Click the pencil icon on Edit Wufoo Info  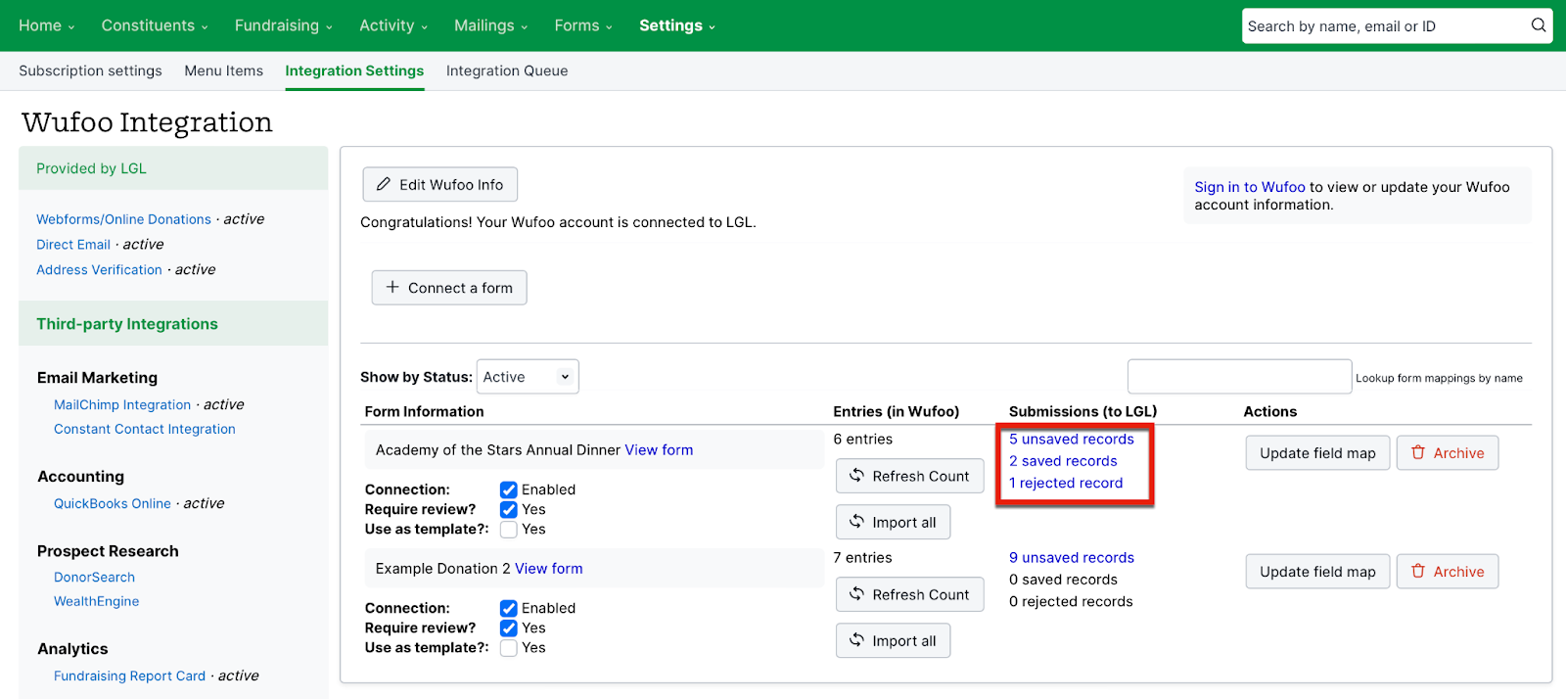coord(384,184)
